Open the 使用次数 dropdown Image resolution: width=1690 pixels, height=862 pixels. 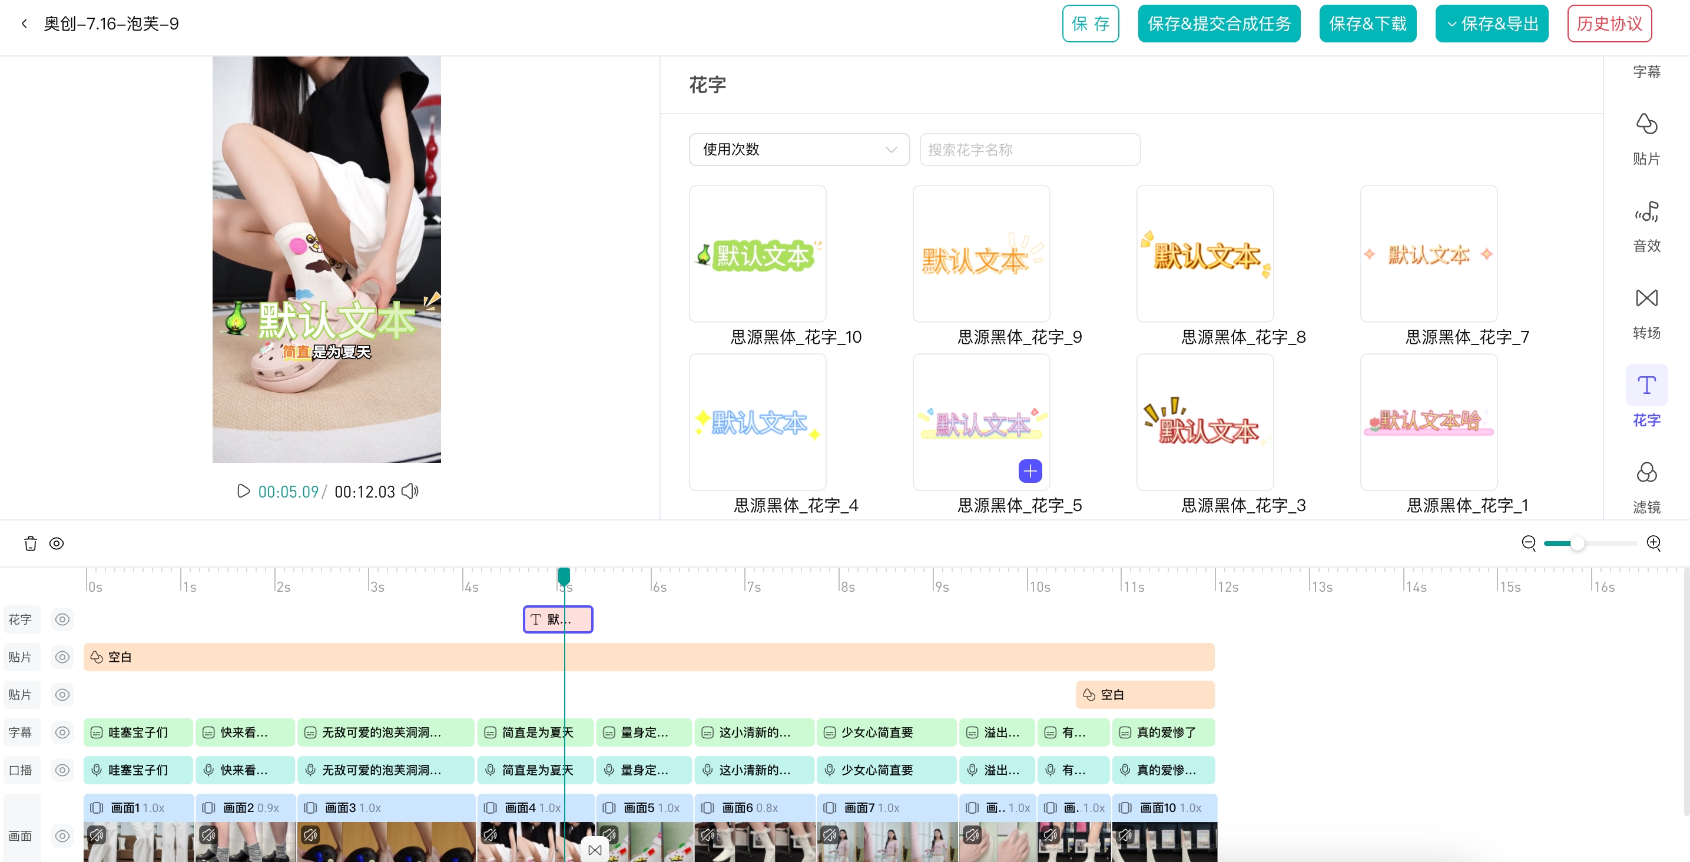[798, 149]
